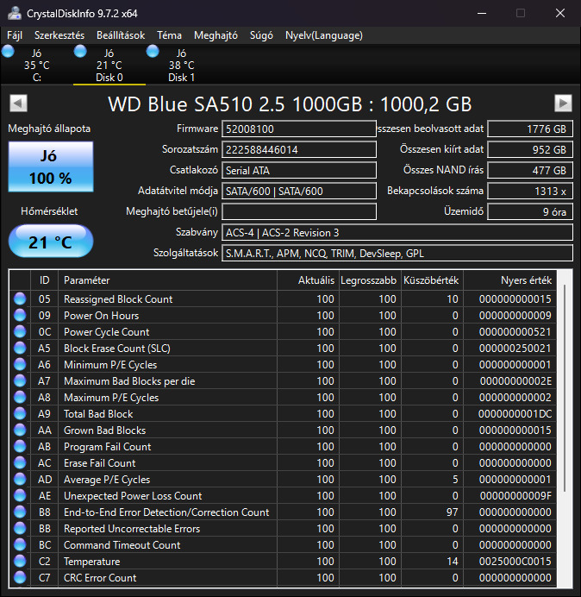Click the empty drive letter field
This screenshot has height=597, width=581.
[x=298, y=211]
